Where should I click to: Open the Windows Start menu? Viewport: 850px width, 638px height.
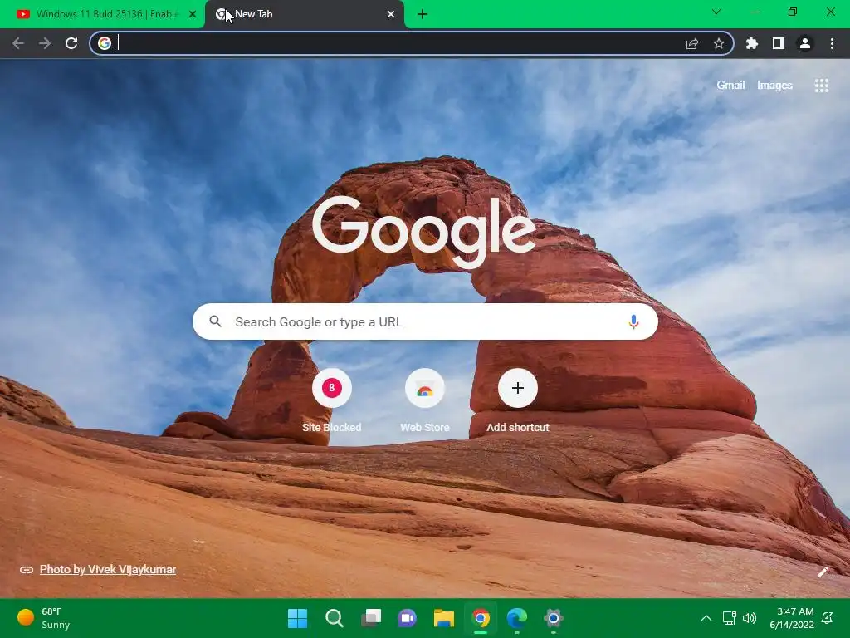tap(298, 618)
